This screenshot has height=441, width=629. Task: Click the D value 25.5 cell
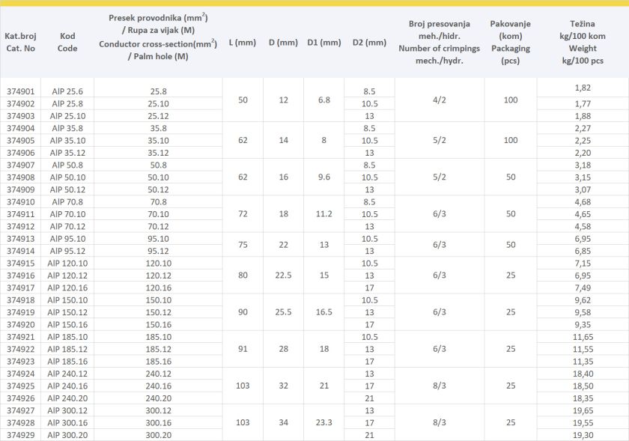pyautogui.click(x=283, y=312)
